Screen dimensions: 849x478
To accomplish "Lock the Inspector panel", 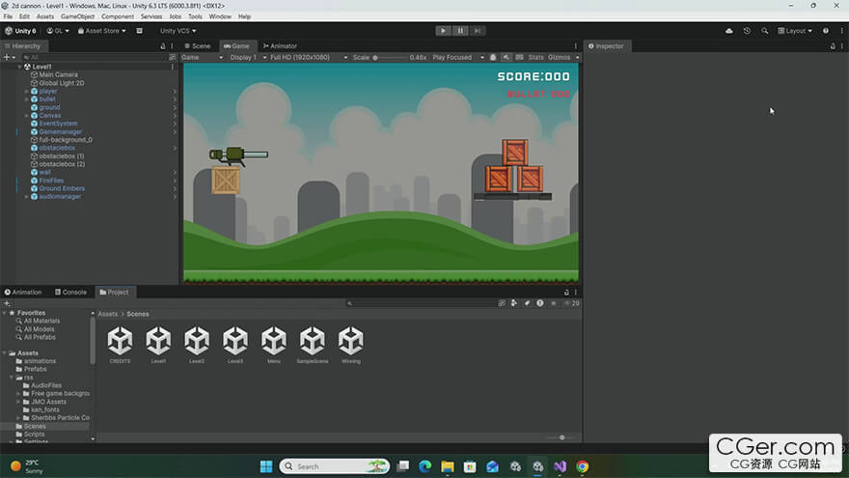I will click(x=833, y=46).
